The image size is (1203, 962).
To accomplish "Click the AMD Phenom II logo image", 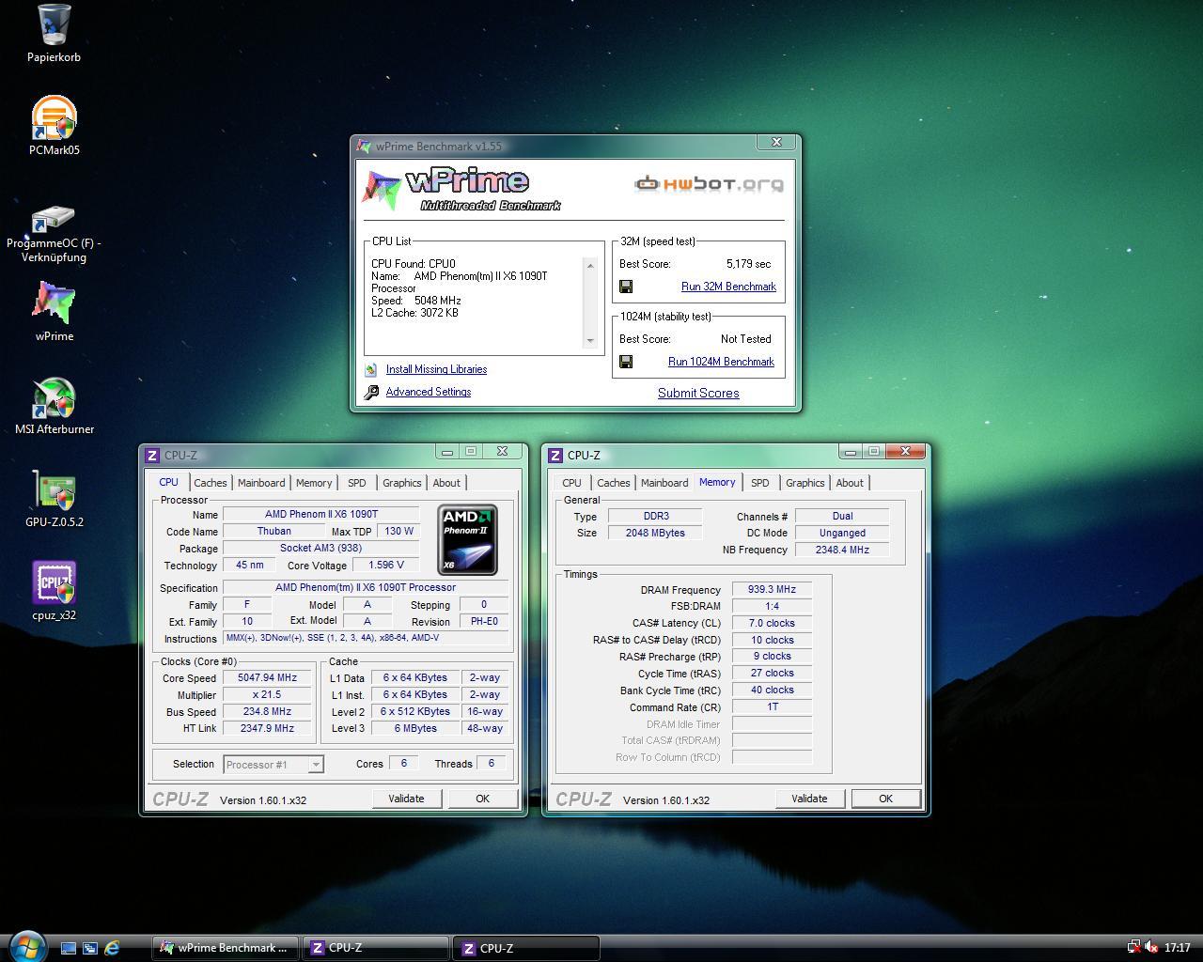I will pos(467,539).
